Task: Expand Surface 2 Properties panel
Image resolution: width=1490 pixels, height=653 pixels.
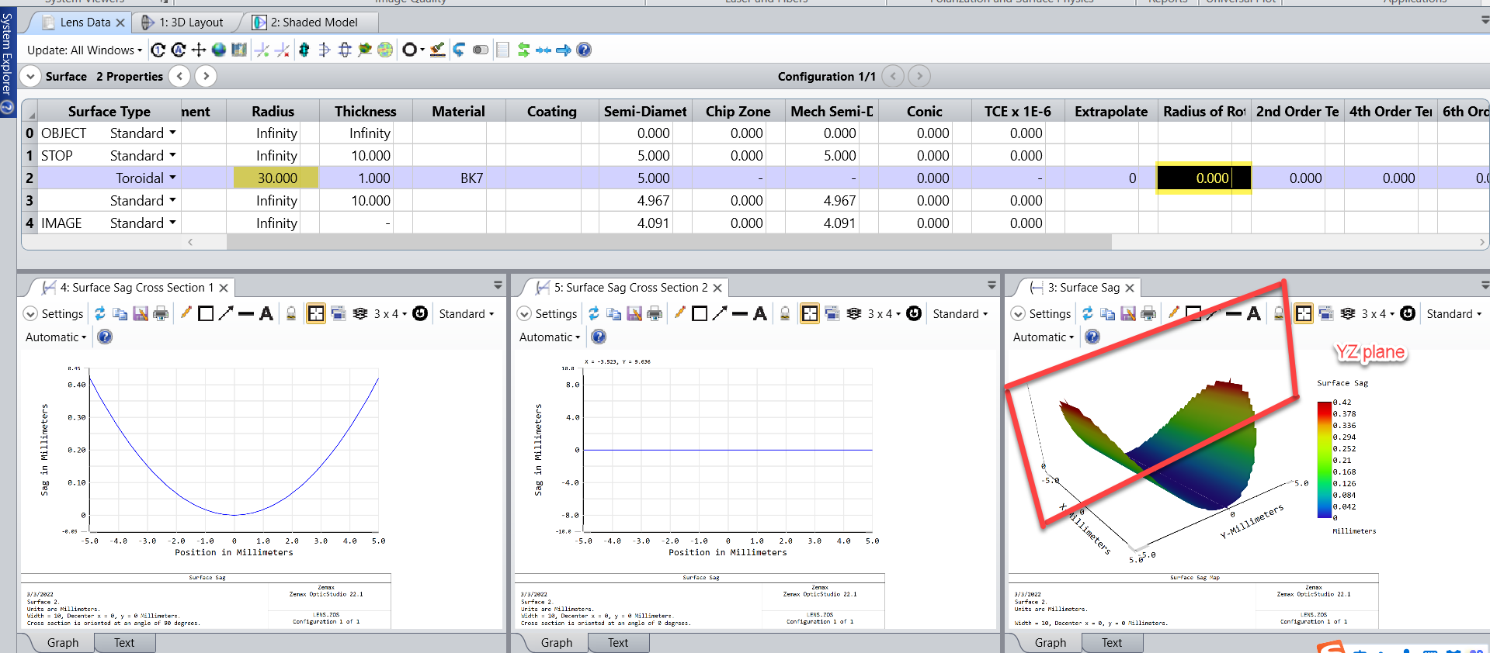Action: [x=30, y=76]
